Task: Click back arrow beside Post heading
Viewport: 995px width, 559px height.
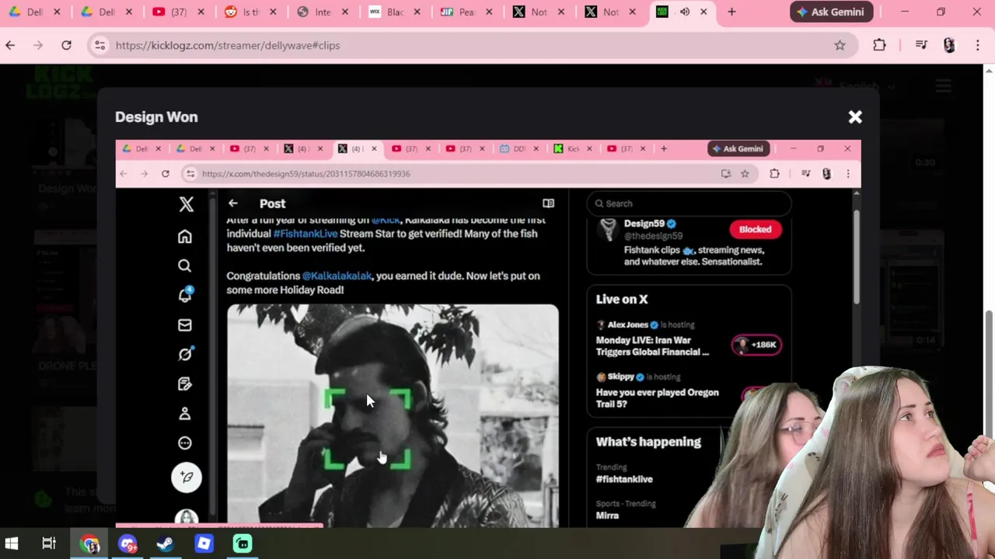Action: coord(233,203)
